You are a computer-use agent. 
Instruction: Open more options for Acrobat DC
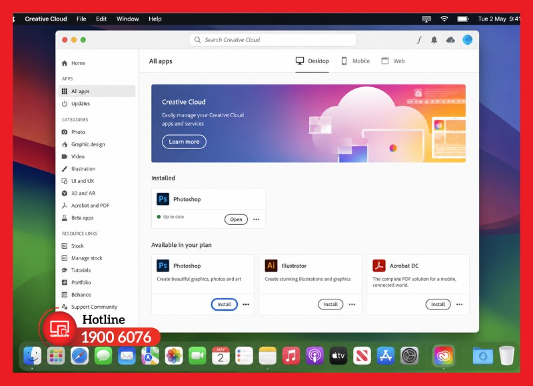[460, 305]
